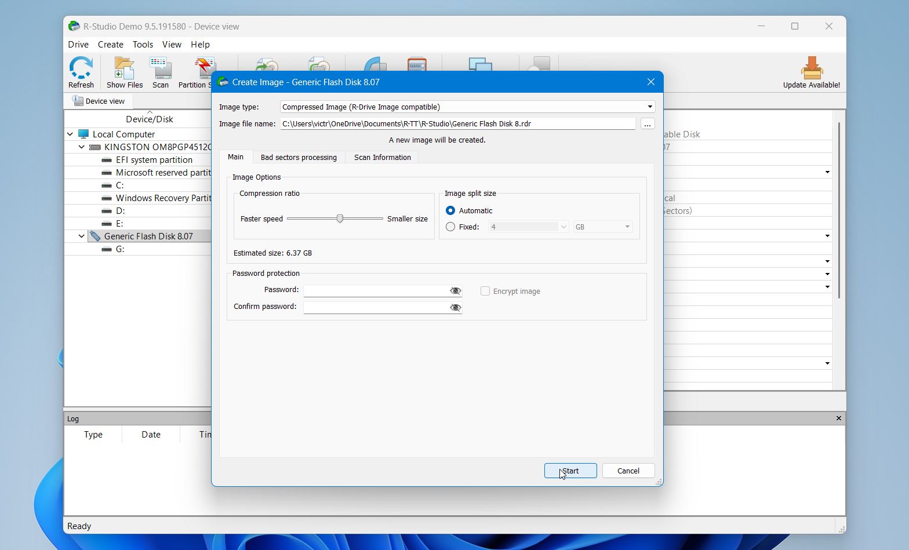This screenshot has width=909, height=550.
Task: Click the C: partition icon
Action: pos(107,185)
